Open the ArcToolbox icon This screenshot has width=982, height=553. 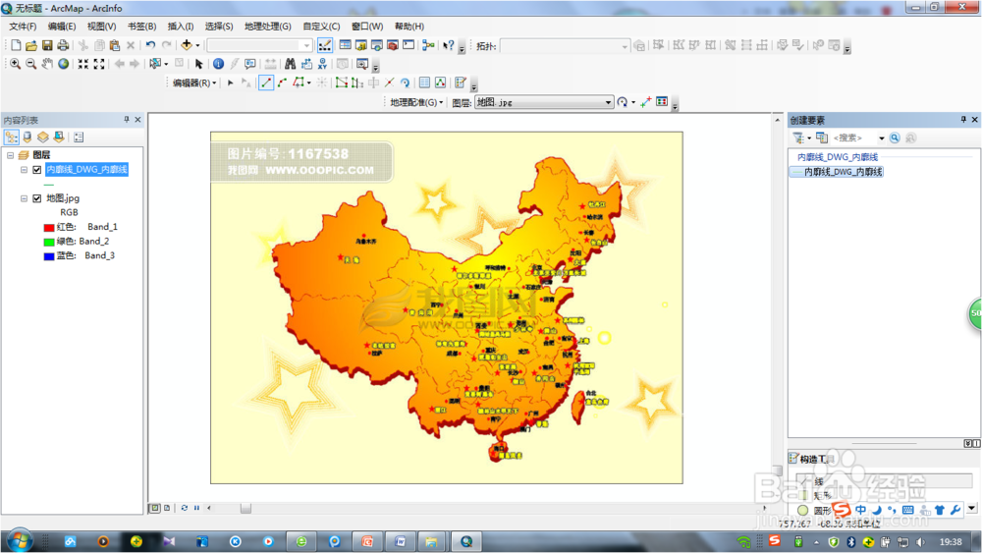[393, 45]
